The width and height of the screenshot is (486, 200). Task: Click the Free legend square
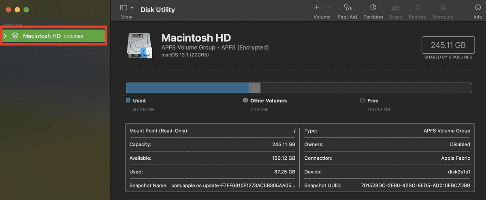point(362,100)
